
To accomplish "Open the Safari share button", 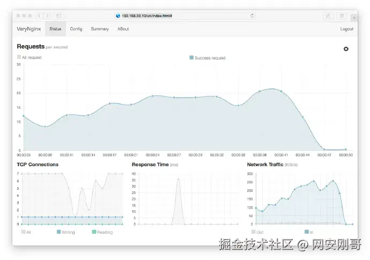I will click(x=328, y=16).
